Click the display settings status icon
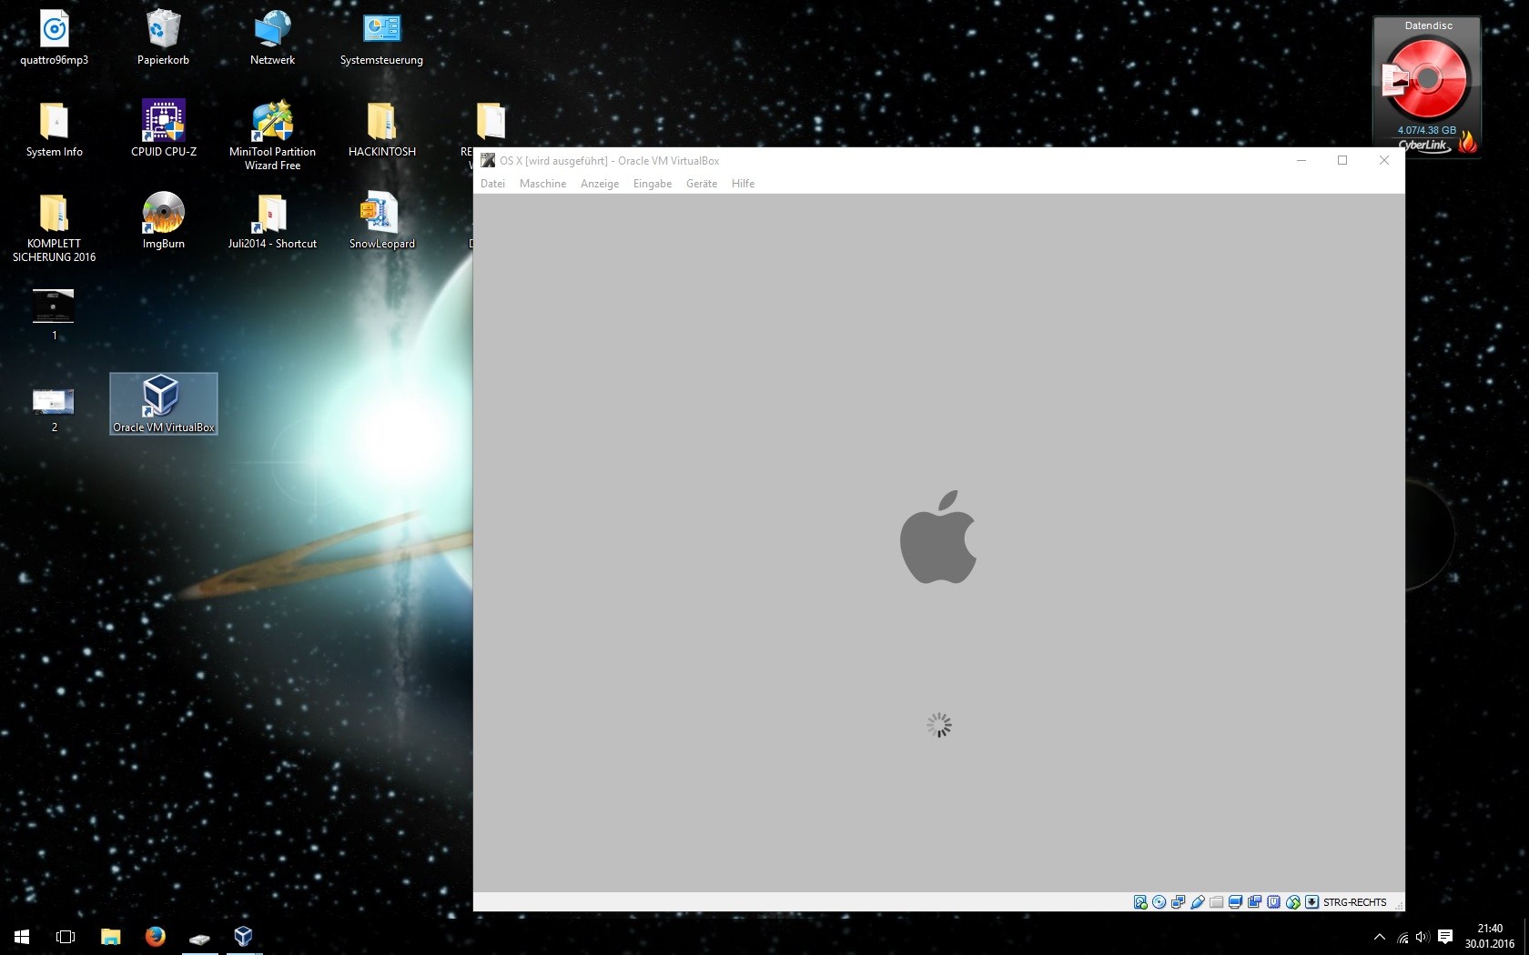This screenshot has width=1529, height=955. coord(1236,902)
